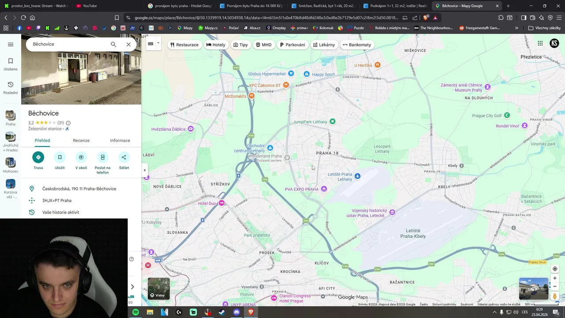
Task: Click the Hvězdárna Ďáblice marker
Action: (x=191, y=129)
